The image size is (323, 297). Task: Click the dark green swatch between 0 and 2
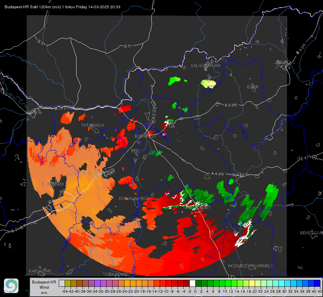[x=198, y=283]
